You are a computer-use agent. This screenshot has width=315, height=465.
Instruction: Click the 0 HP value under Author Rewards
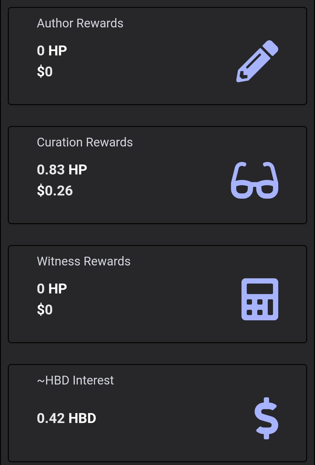pos(52,51)
